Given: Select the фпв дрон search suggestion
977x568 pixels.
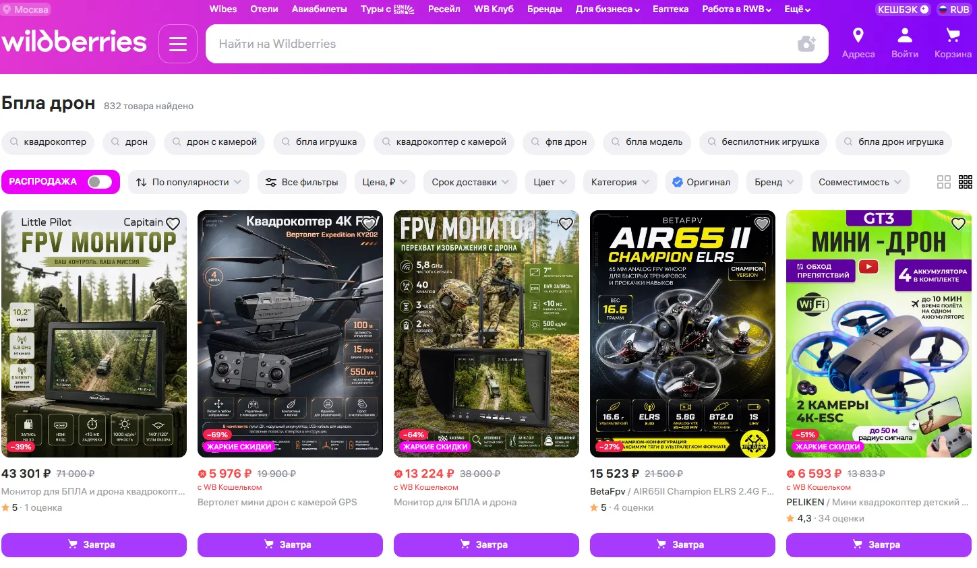Looking at the screenshot, I should (x=558, y=142).
